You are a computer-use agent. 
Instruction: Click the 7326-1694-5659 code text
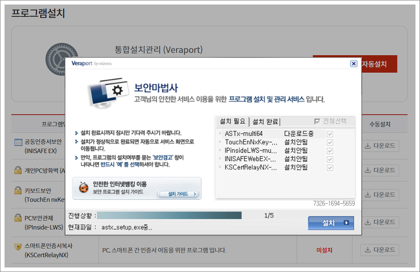point(334,203)
